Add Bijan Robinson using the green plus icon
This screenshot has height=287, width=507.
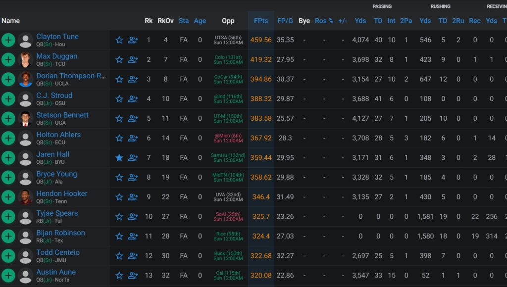[x=8, y=236]
